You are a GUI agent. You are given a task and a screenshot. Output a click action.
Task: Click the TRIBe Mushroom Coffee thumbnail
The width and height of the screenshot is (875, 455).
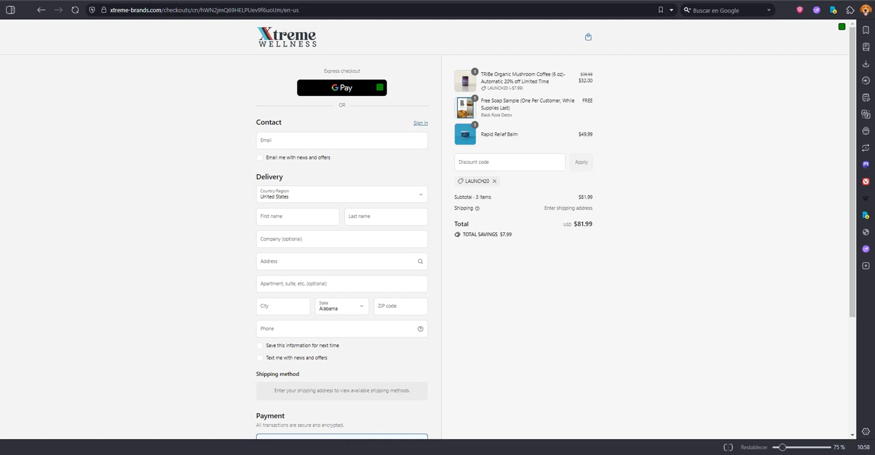click(x=465, y=81)
